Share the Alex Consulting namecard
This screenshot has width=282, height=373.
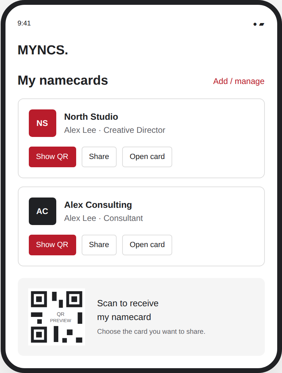[x=99, y=245]
